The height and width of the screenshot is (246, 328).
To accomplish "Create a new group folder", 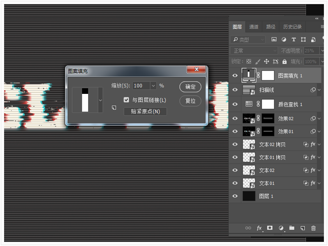I will pos(292,228).
